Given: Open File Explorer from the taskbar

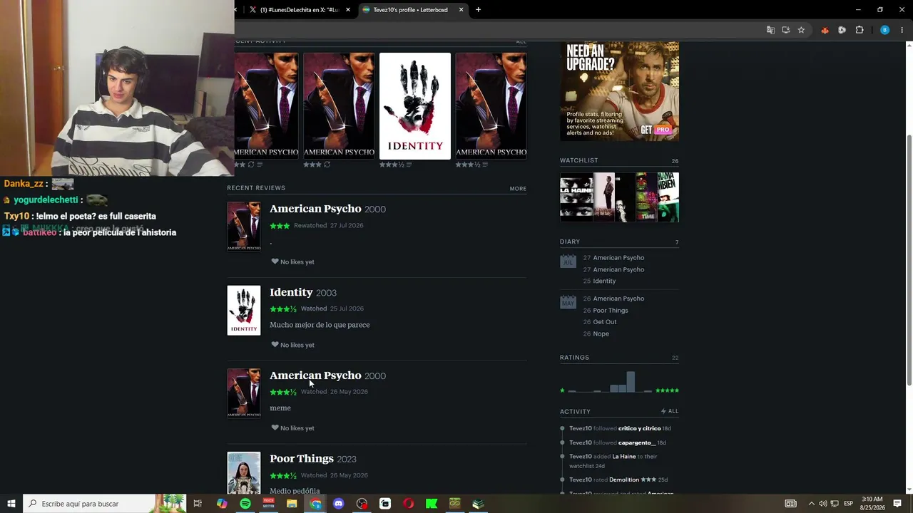Looking at the screenshot, I should [x=292, y=504].
